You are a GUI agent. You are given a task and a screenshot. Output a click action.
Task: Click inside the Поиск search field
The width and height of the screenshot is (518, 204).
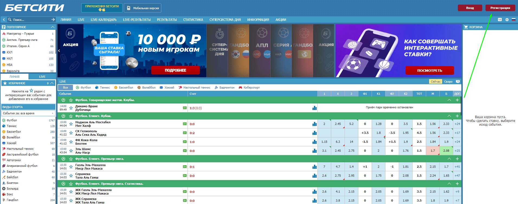click(31, 20)
